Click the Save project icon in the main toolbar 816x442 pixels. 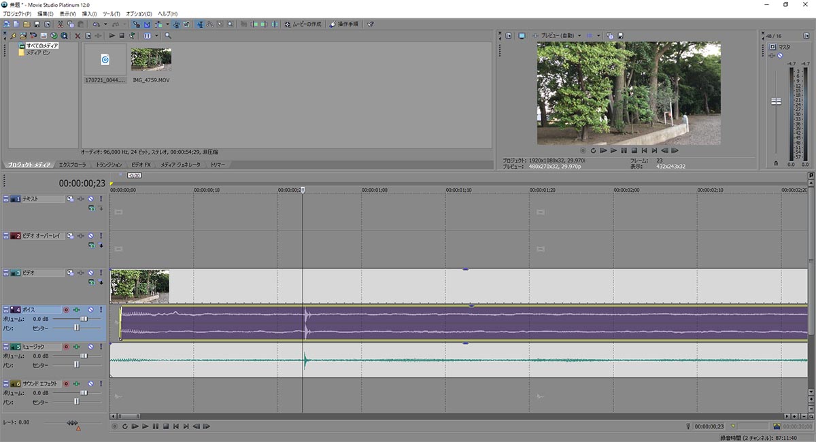(x=37, y=24)
